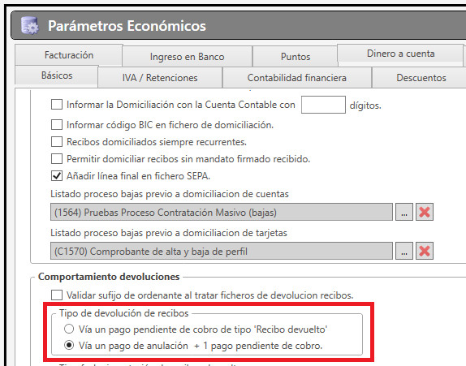Check Informar código BIC en fichero
466x366 pixels.
tap(57, 125)
